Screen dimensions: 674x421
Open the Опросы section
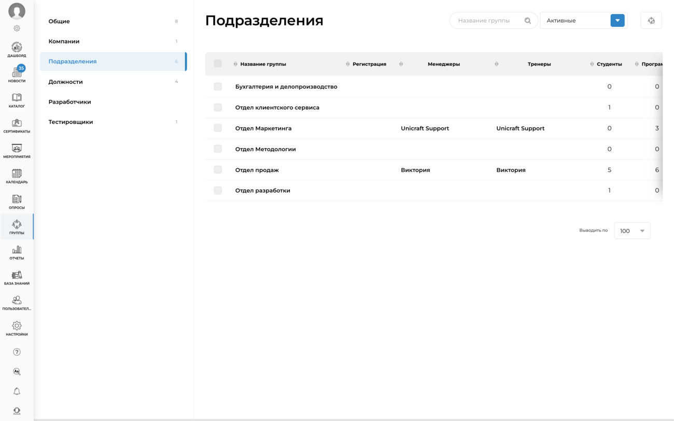[17, 202]
